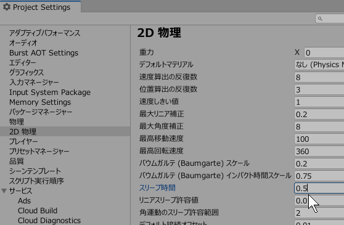Click the 速度算出の反復数 value field
The image size is (344, 225).
[x=319, y=77]
